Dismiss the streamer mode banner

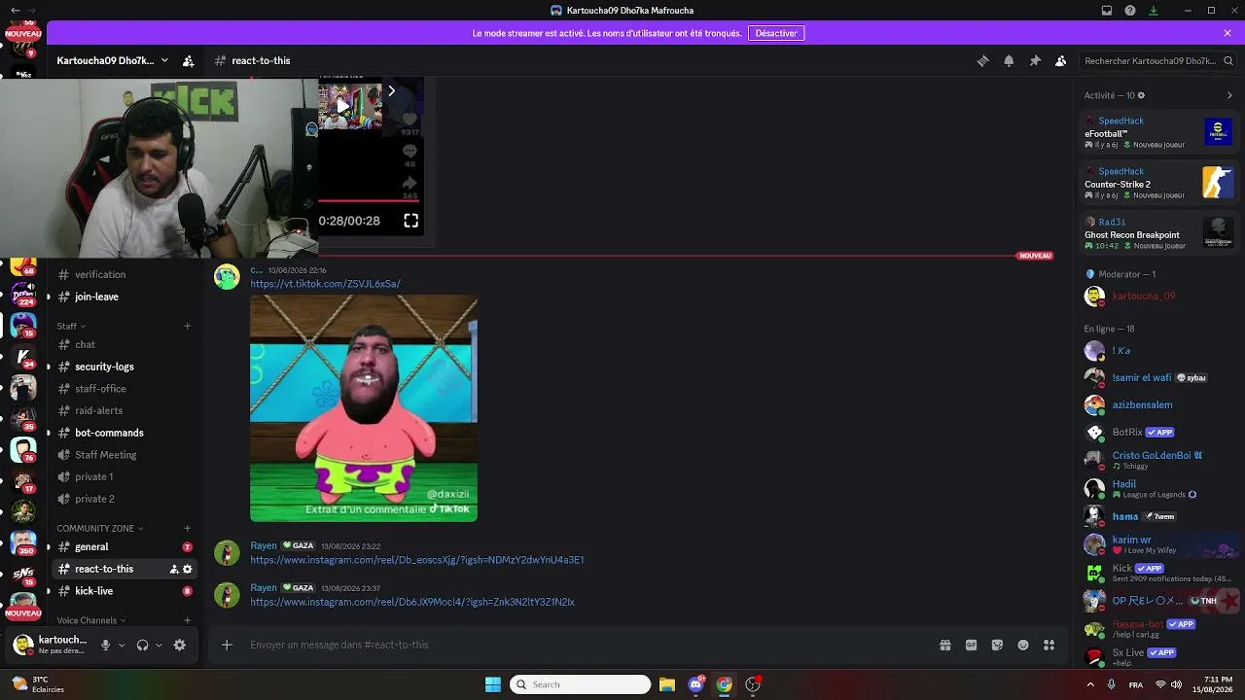pos(1227,33)
